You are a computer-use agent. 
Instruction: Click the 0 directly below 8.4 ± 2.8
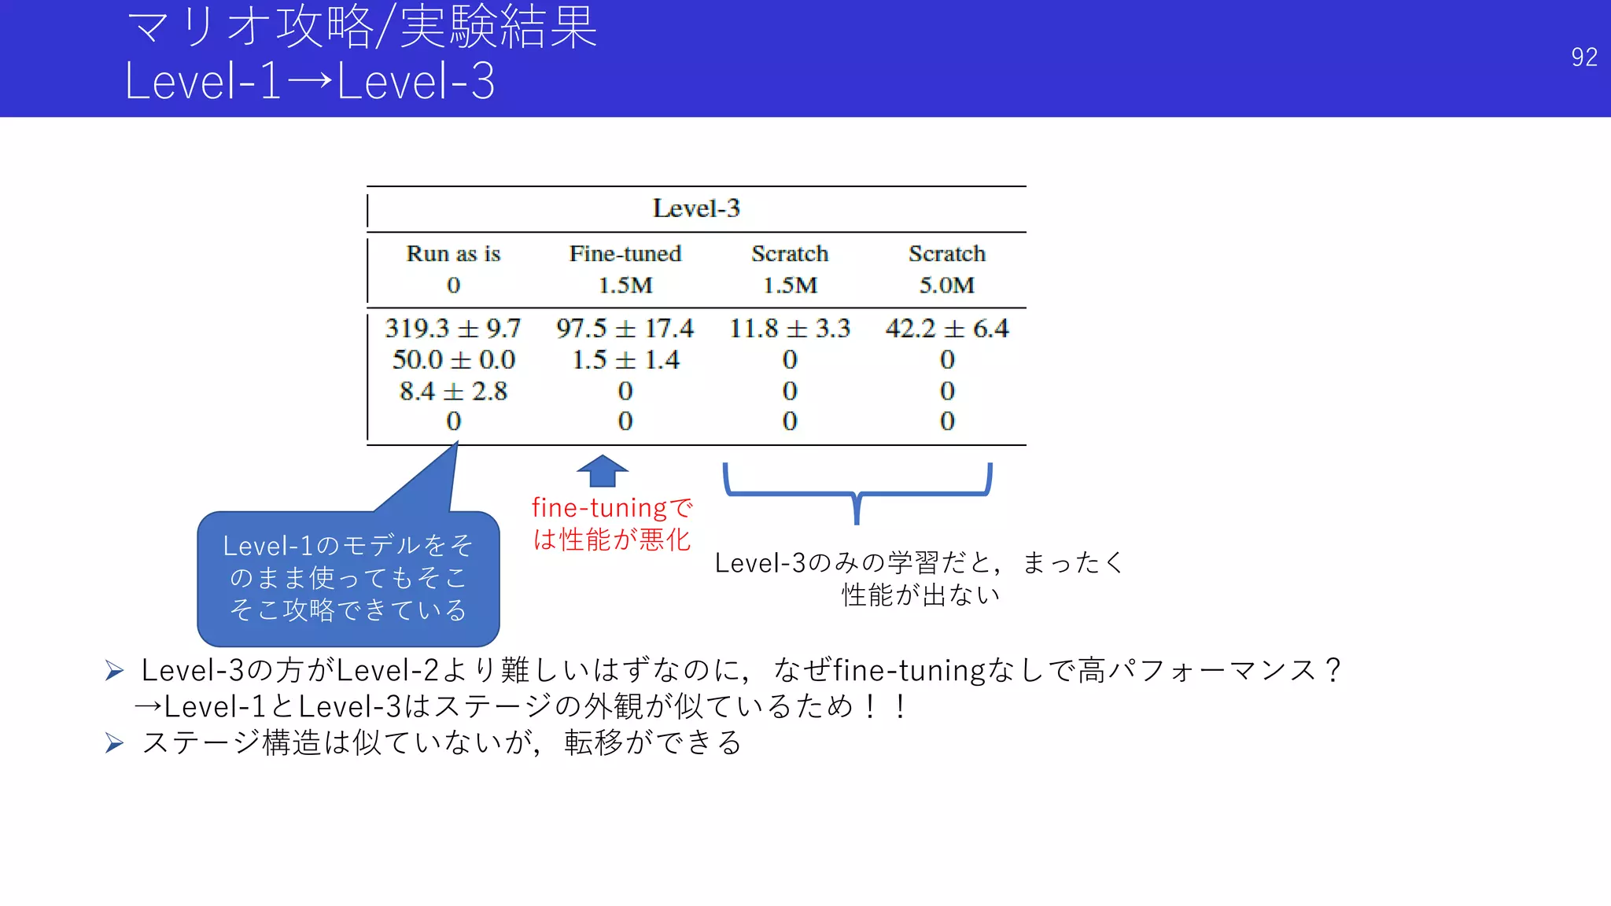(453, 422)
